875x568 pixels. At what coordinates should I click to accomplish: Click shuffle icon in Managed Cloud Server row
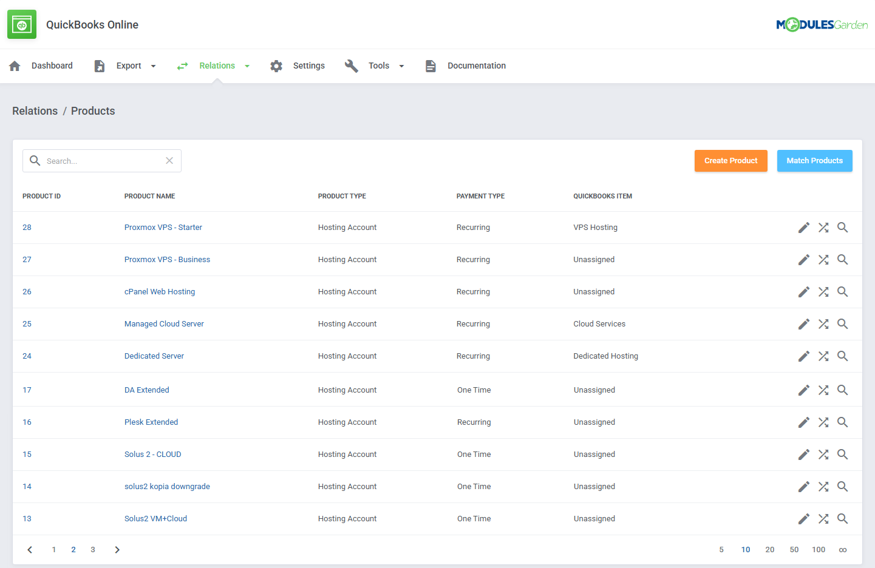click(x=823, y=324)
